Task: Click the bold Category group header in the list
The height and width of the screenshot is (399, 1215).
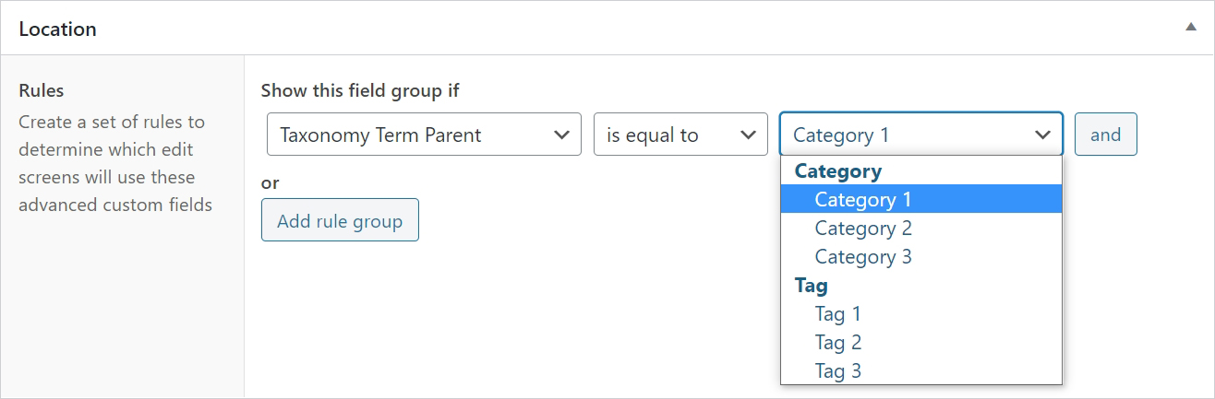Action: [x=838, y=170]
